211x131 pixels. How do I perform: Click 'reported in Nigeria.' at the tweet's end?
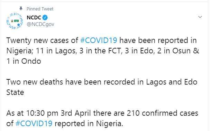[89, 124]
